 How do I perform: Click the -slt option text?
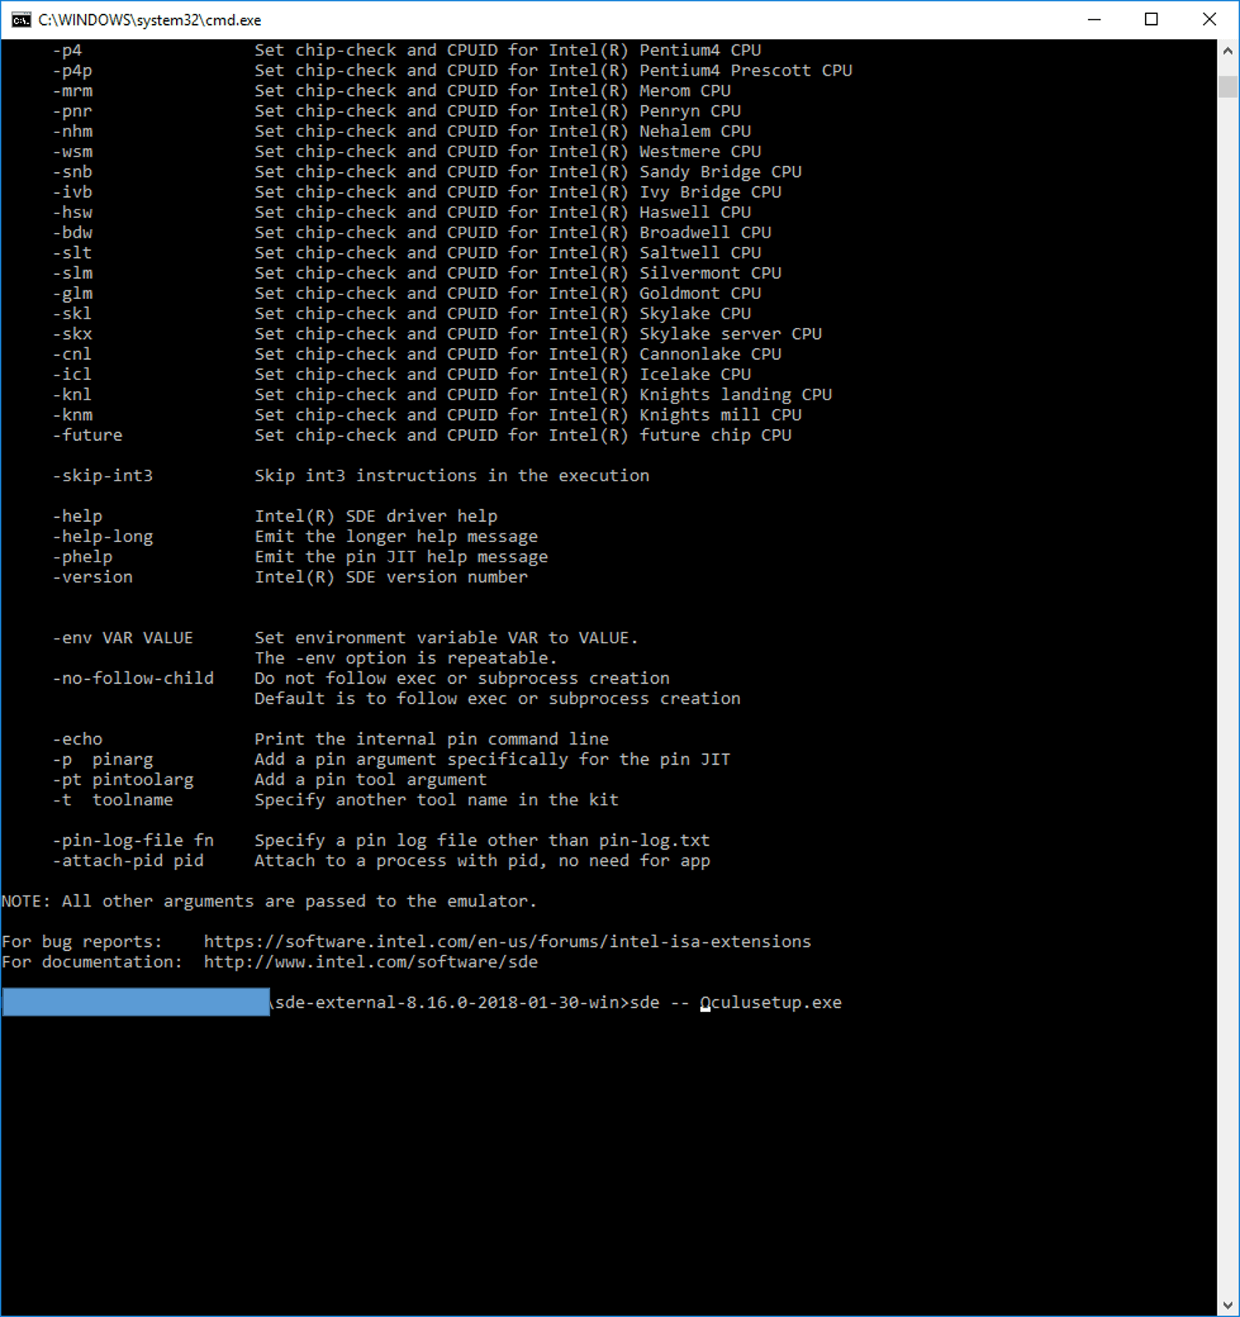point(72,253)
